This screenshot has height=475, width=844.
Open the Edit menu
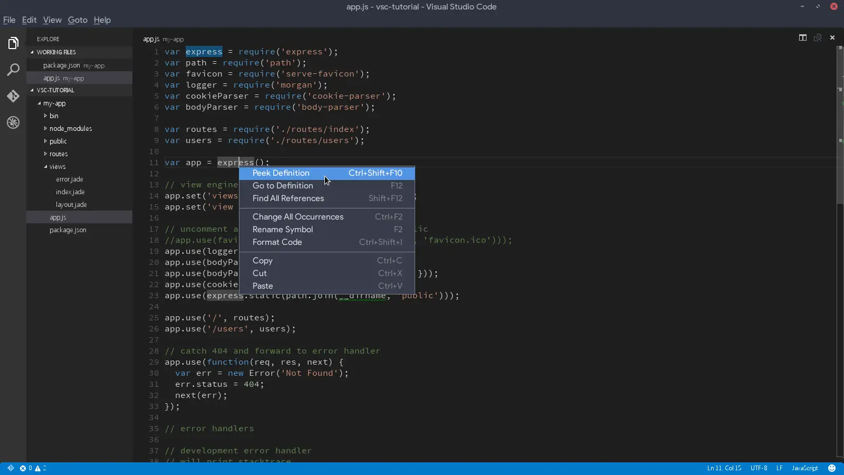click(x=29, y=20)
